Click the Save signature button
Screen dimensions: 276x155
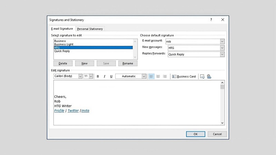click(x=106, y=63)
